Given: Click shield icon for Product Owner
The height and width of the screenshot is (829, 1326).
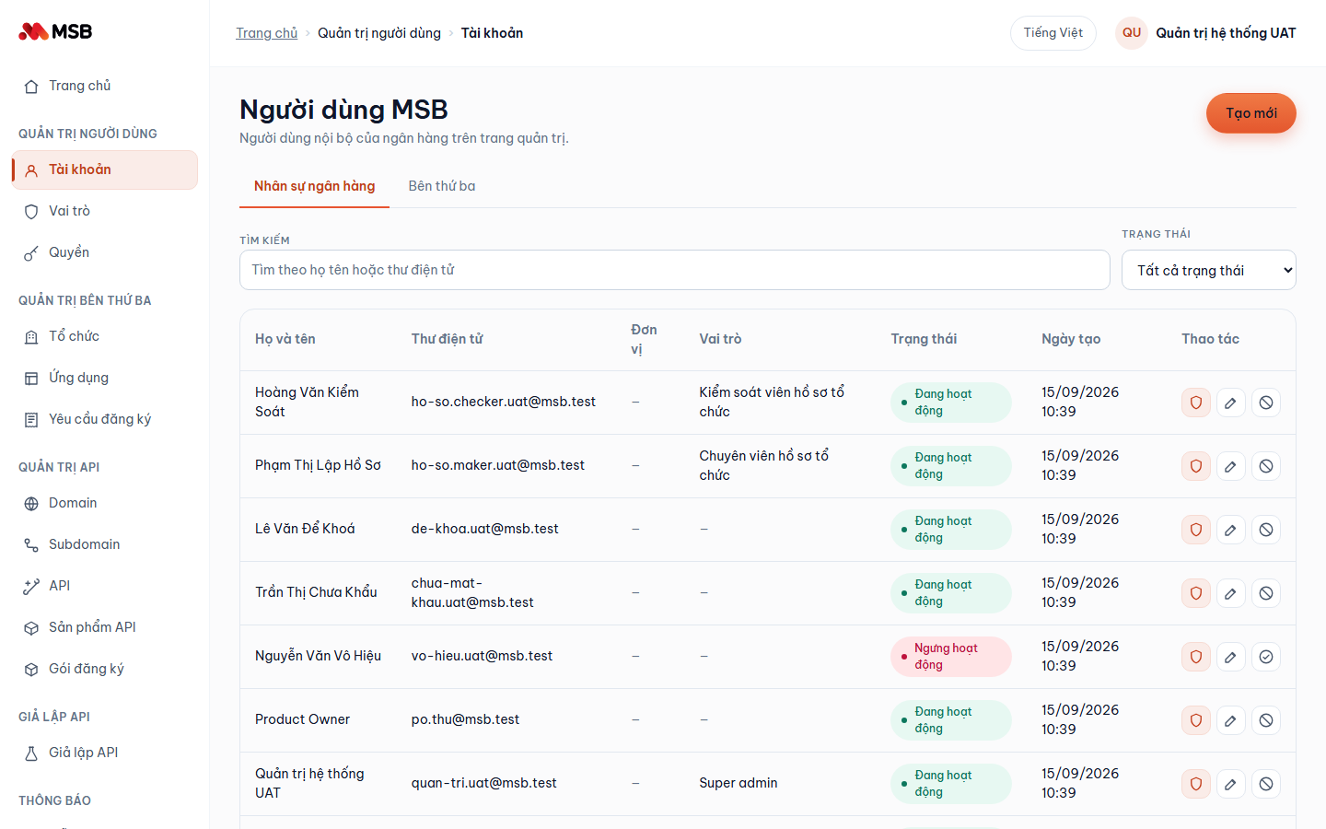Looking at the screenshot, I should (1196, 720).
